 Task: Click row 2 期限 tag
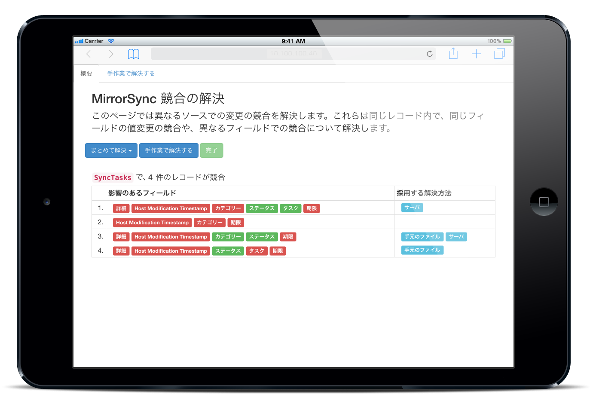click(236, 223)
